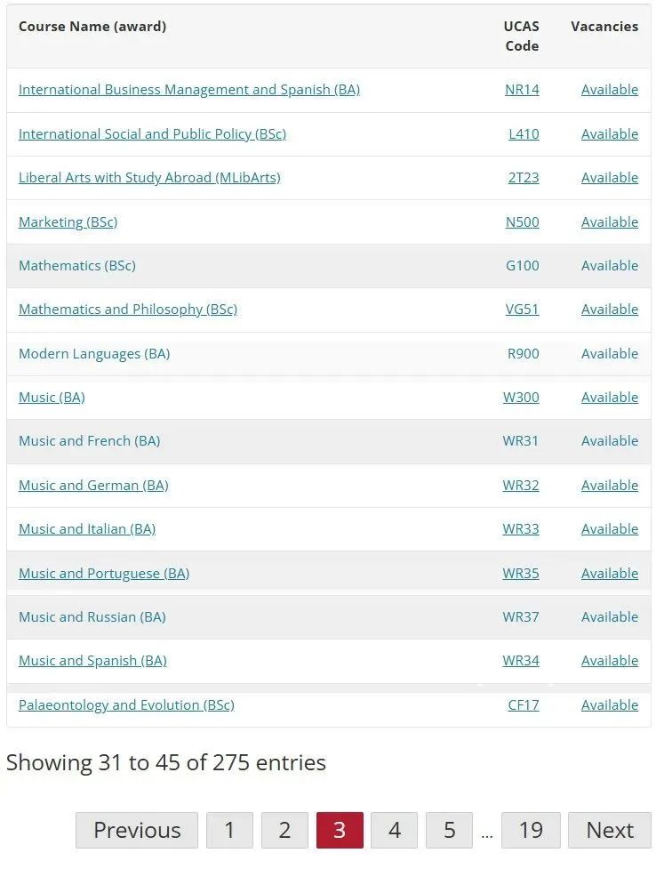The height and width of the screenshot is (869, 656).
Task: Click the Music (BA) course link
Action: [x=52, y=398]
